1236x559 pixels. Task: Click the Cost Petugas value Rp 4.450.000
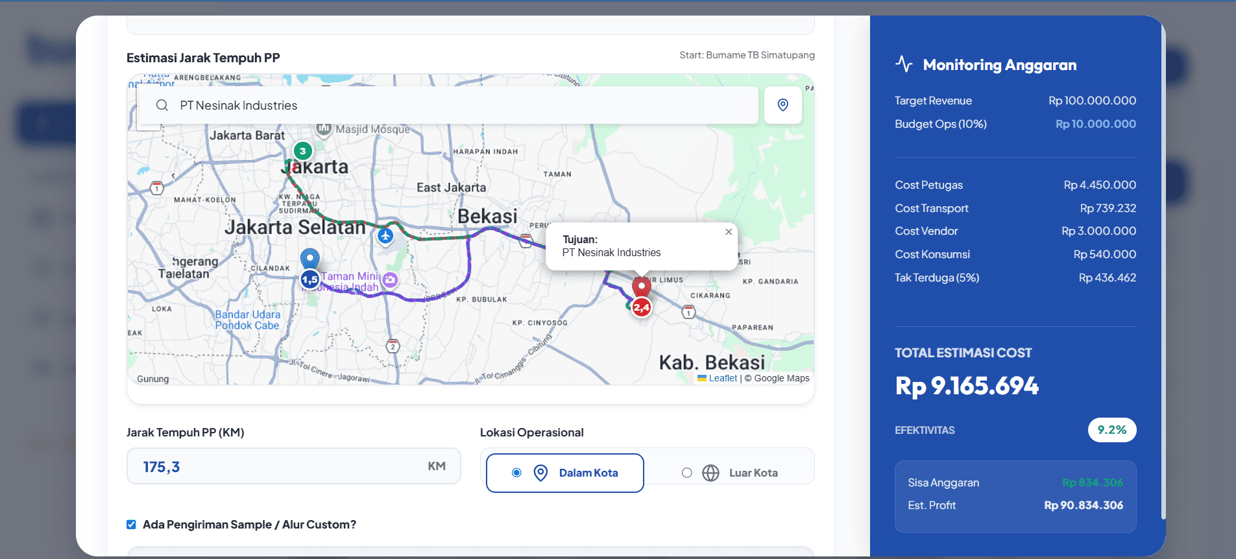[1100, 185]
